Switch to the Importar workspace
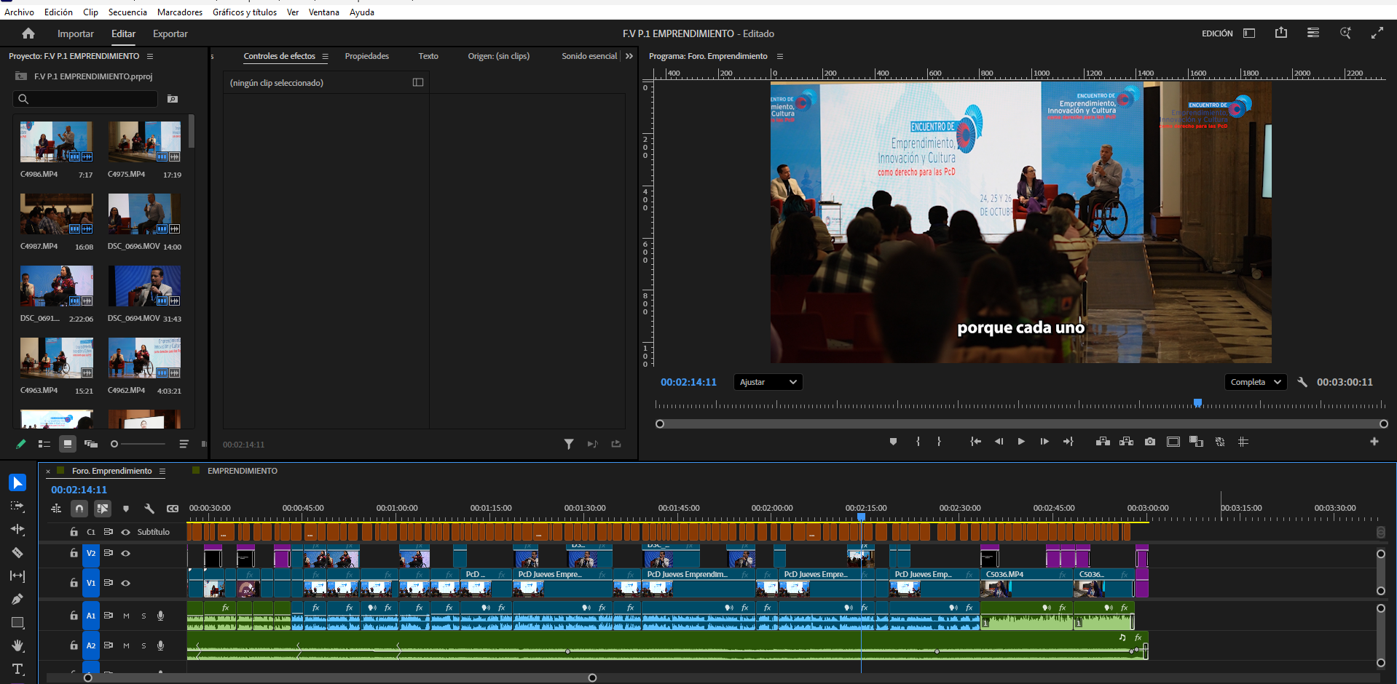 coord(76,33)
